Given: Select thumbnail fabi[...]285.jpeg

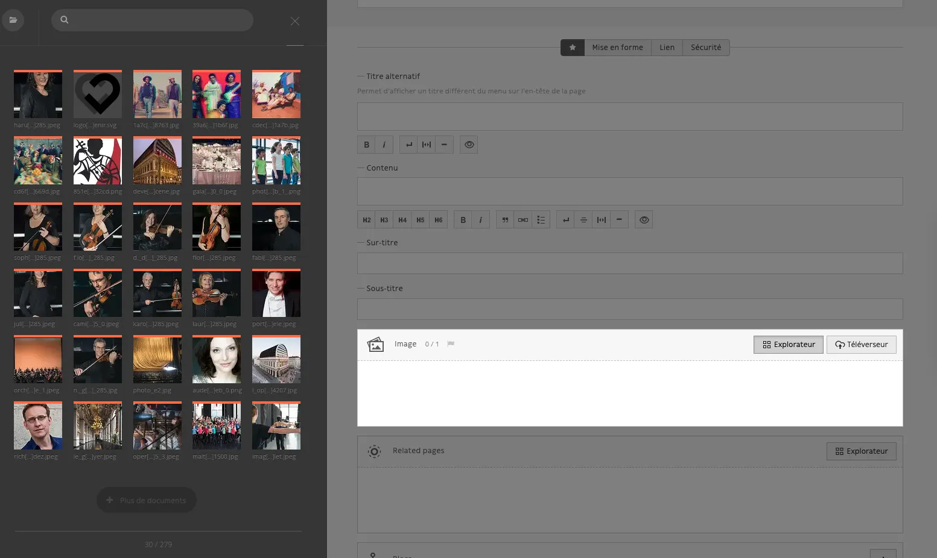Looking at the screenshot, I should [276, 227].
